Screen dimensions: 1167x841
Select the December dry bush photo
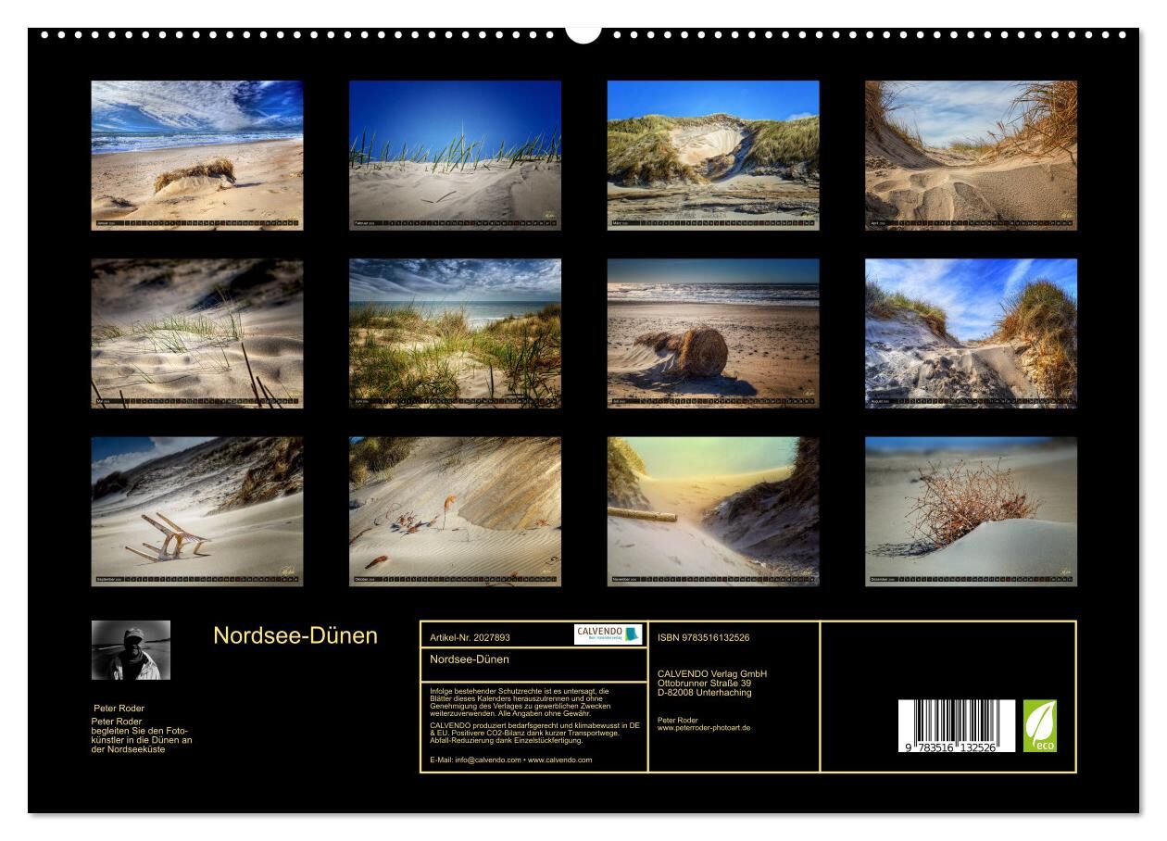971,511
